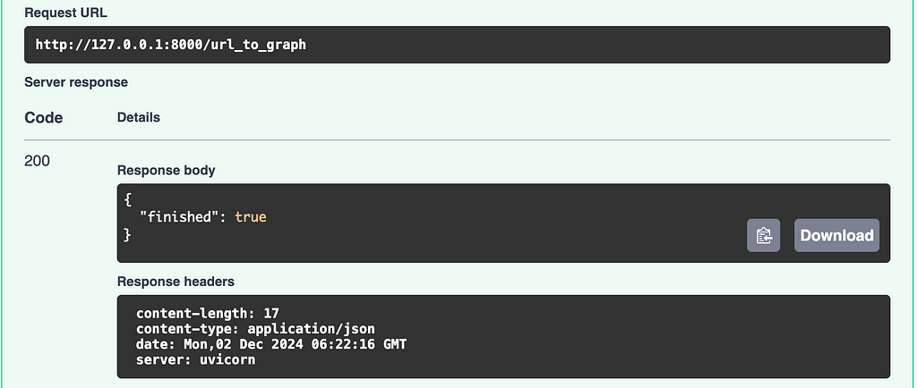This screenshot has height=388, width=917.
Task: Click the server: uvicorn header line
Action: pyautogui.click(x=196, y=359)
